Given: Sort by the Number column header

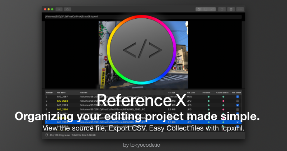Looking at the screenshot, I should pyautogui.click(x=49, y=92).
